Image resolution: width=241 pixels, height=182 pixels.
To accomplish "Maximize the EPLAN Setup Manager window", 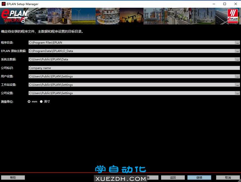I will [x=225, y=4].
